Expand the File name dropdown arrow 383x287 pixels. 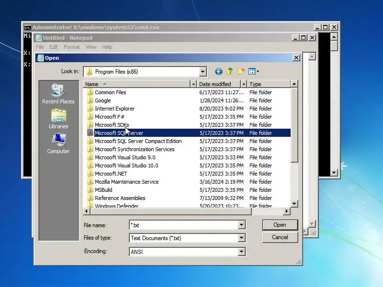pos(241,225)
